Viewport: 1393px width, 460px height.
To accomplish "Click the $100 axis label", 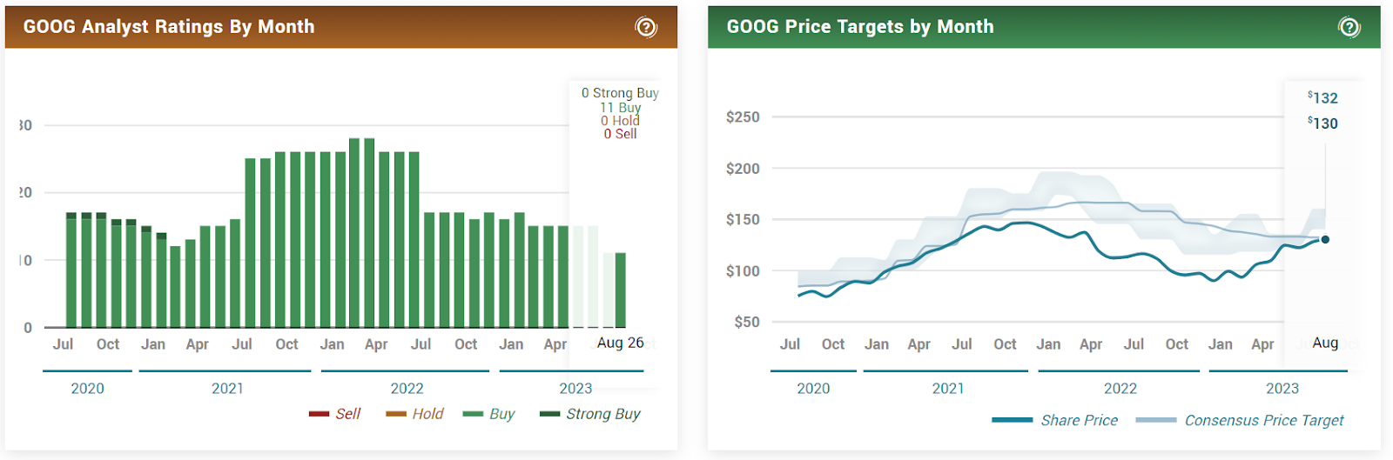I will 743,270.
